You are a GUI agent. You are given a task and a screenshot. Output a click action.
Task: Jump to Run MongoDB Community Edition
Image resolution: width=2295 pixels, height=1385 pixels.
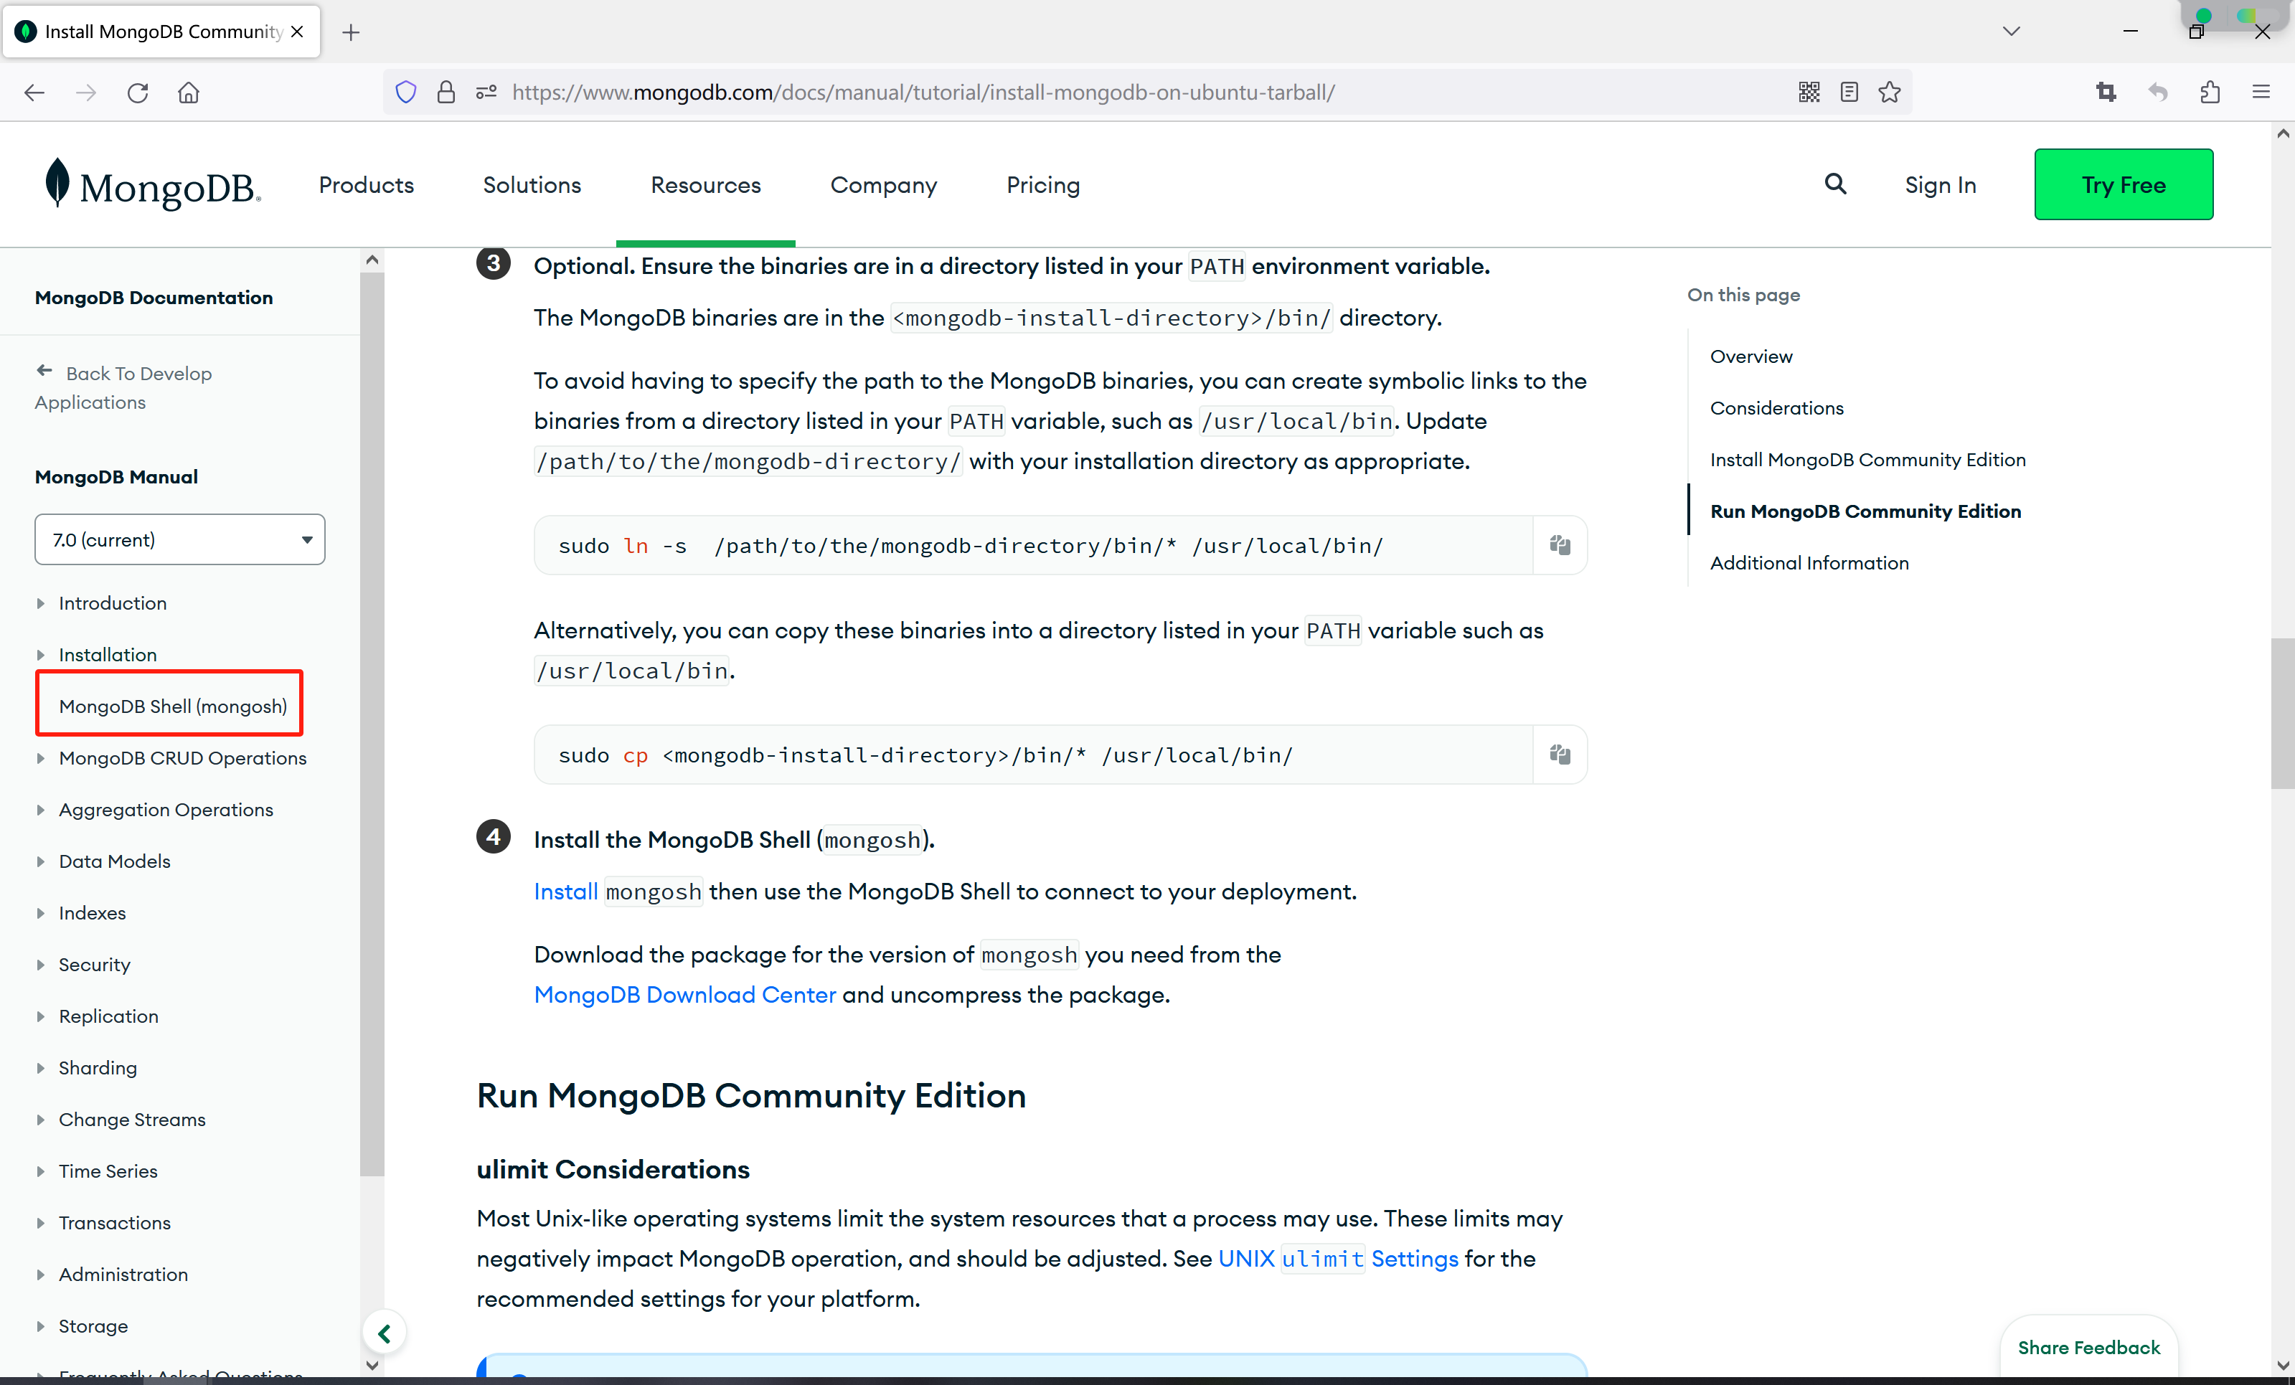1865,511
